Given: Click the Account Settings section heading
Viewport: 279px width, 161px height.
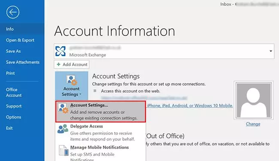Looking at the screenshot, I should 116,76.
